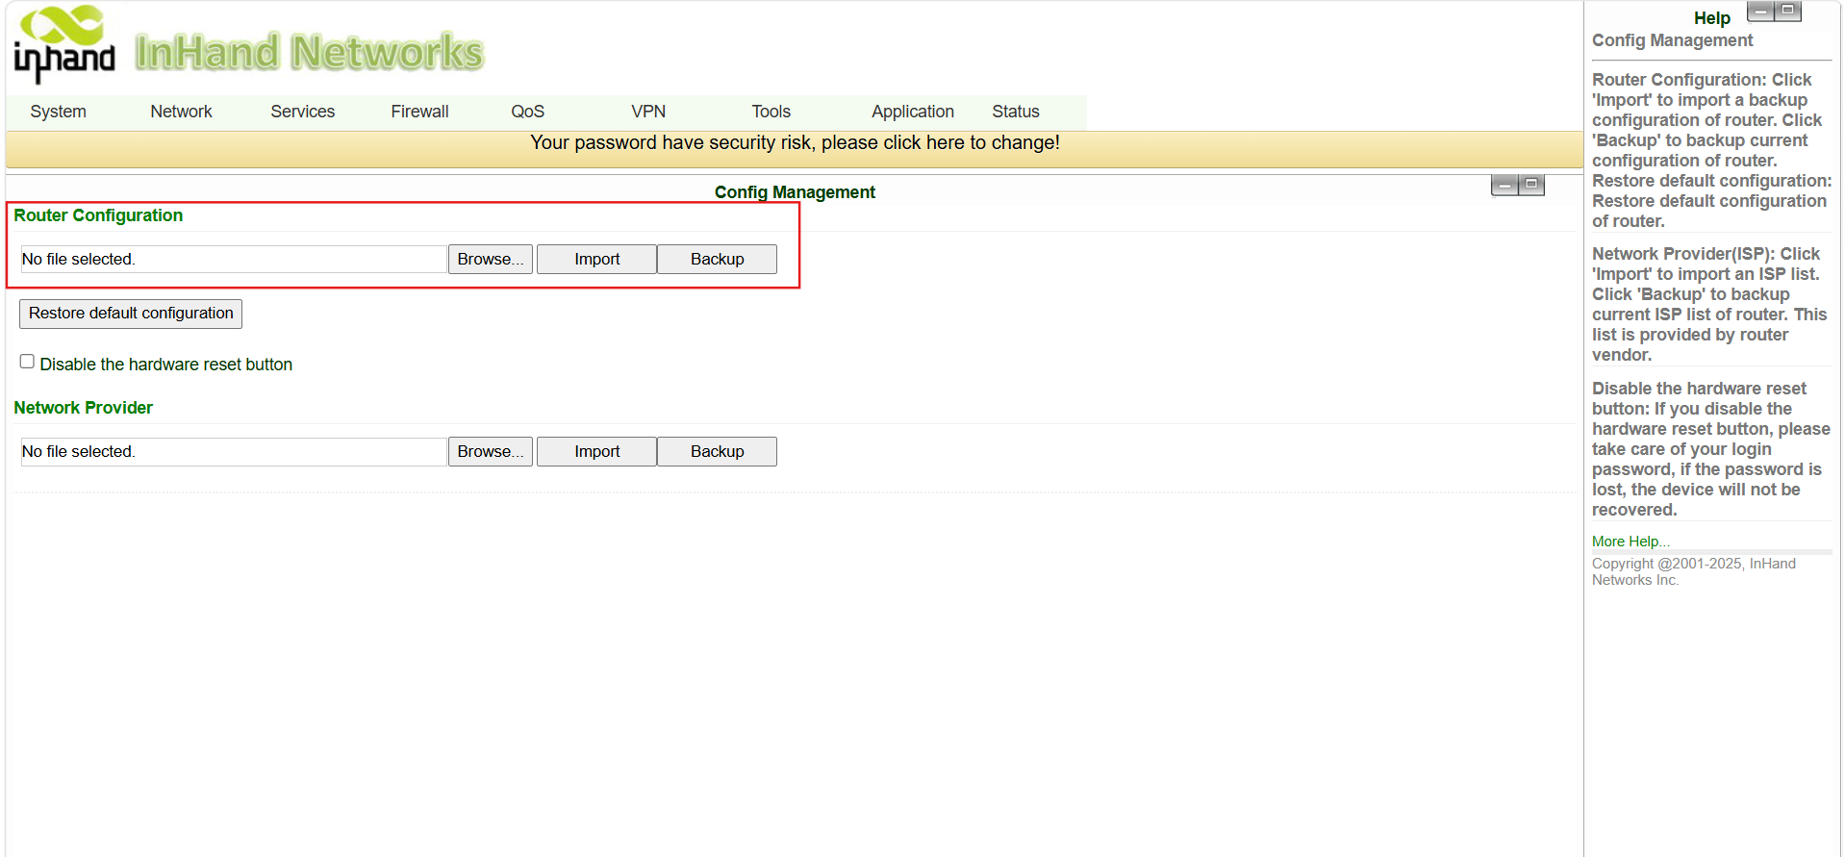This screenshot has height=857, width=1845.
Task: Click Network Provider file name field
Action: pos(234,451)
